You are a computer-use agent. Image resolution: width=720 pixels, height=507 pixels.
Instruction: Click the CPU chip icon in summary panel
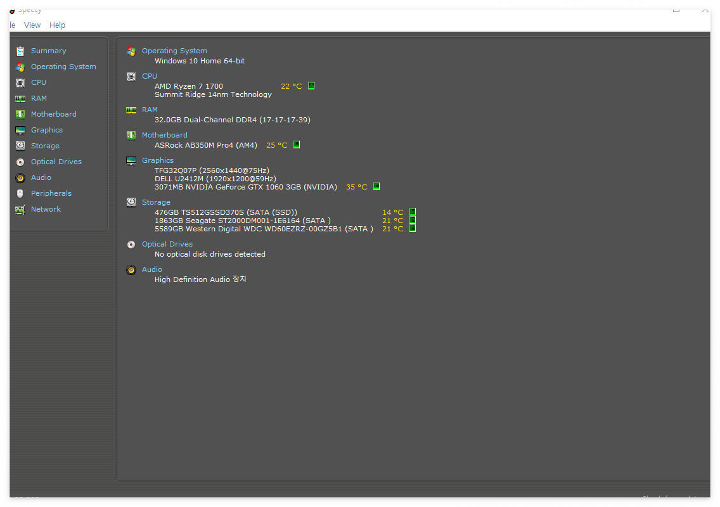click(x=131, y=77)
